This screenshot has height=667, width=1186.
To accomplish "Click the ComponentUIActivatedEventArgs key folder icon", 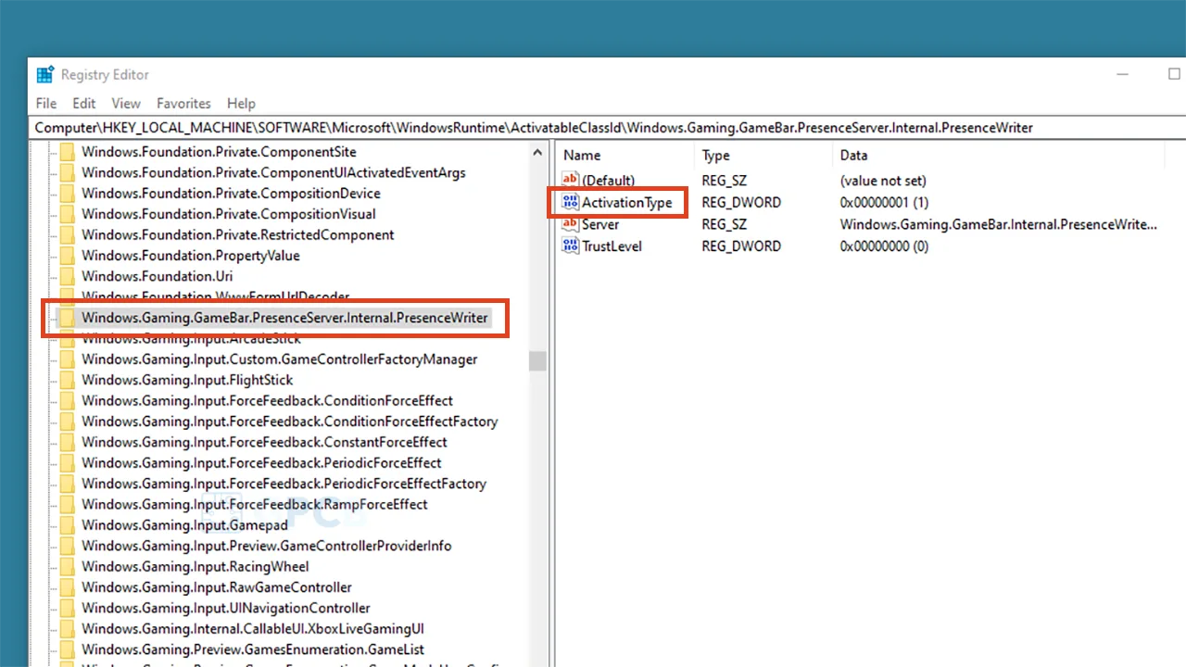I will [x=67, y=172].
